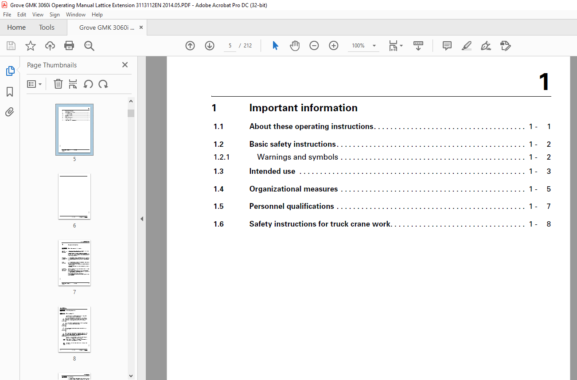
Task: Open the Sign document tool
Action: pyautogui.click(x=486, y=46)
